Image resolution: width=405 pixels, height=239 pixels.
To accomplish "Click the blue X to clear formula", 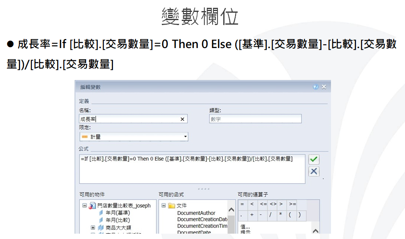I will 314,172.
